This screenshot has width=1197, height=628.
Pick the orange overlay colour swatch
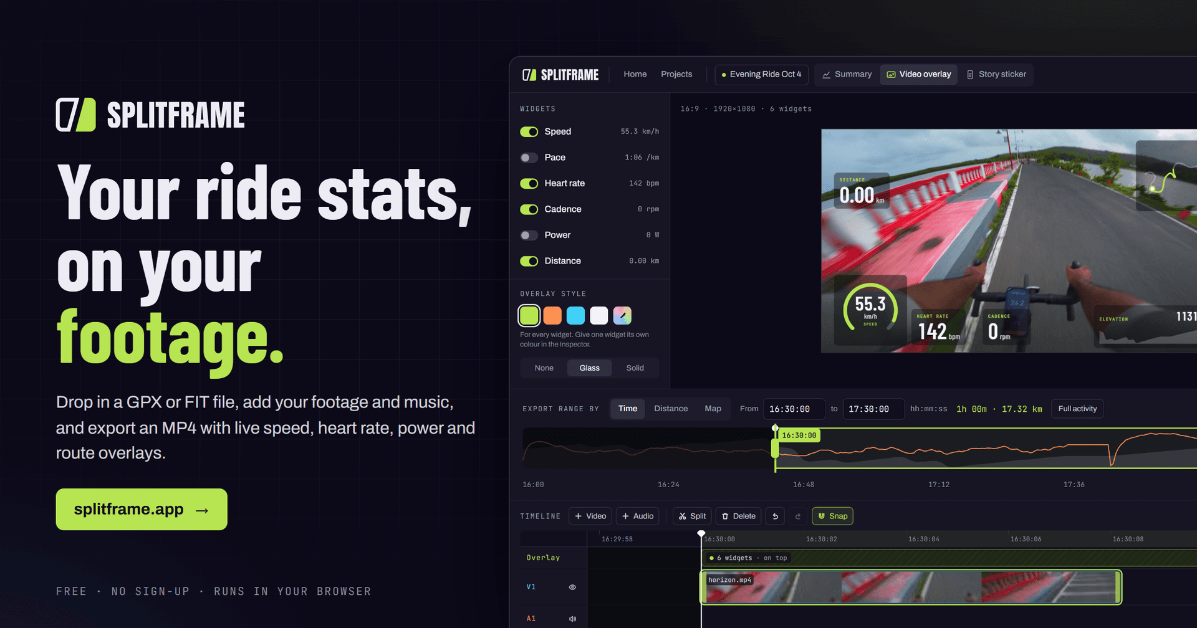click(552, 315)
